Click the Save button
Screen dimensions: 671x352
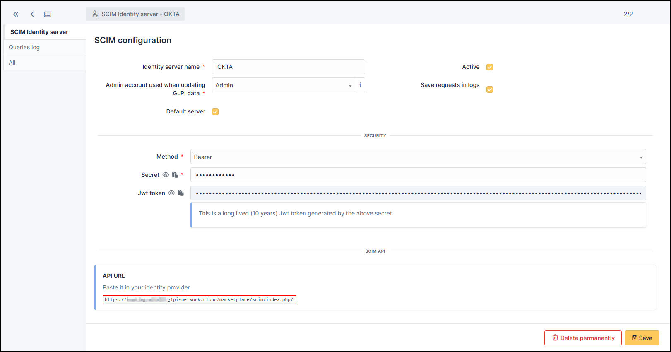tap(642, 338)
